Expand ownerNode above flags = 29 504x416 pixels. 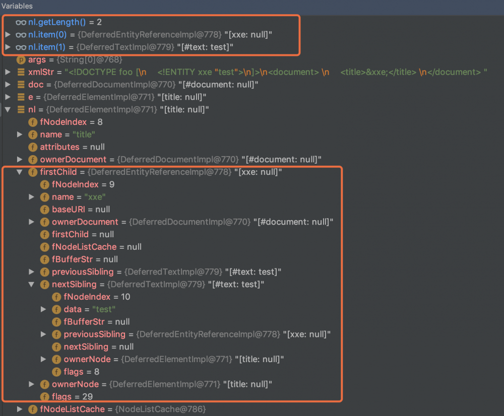pos(31,384)
